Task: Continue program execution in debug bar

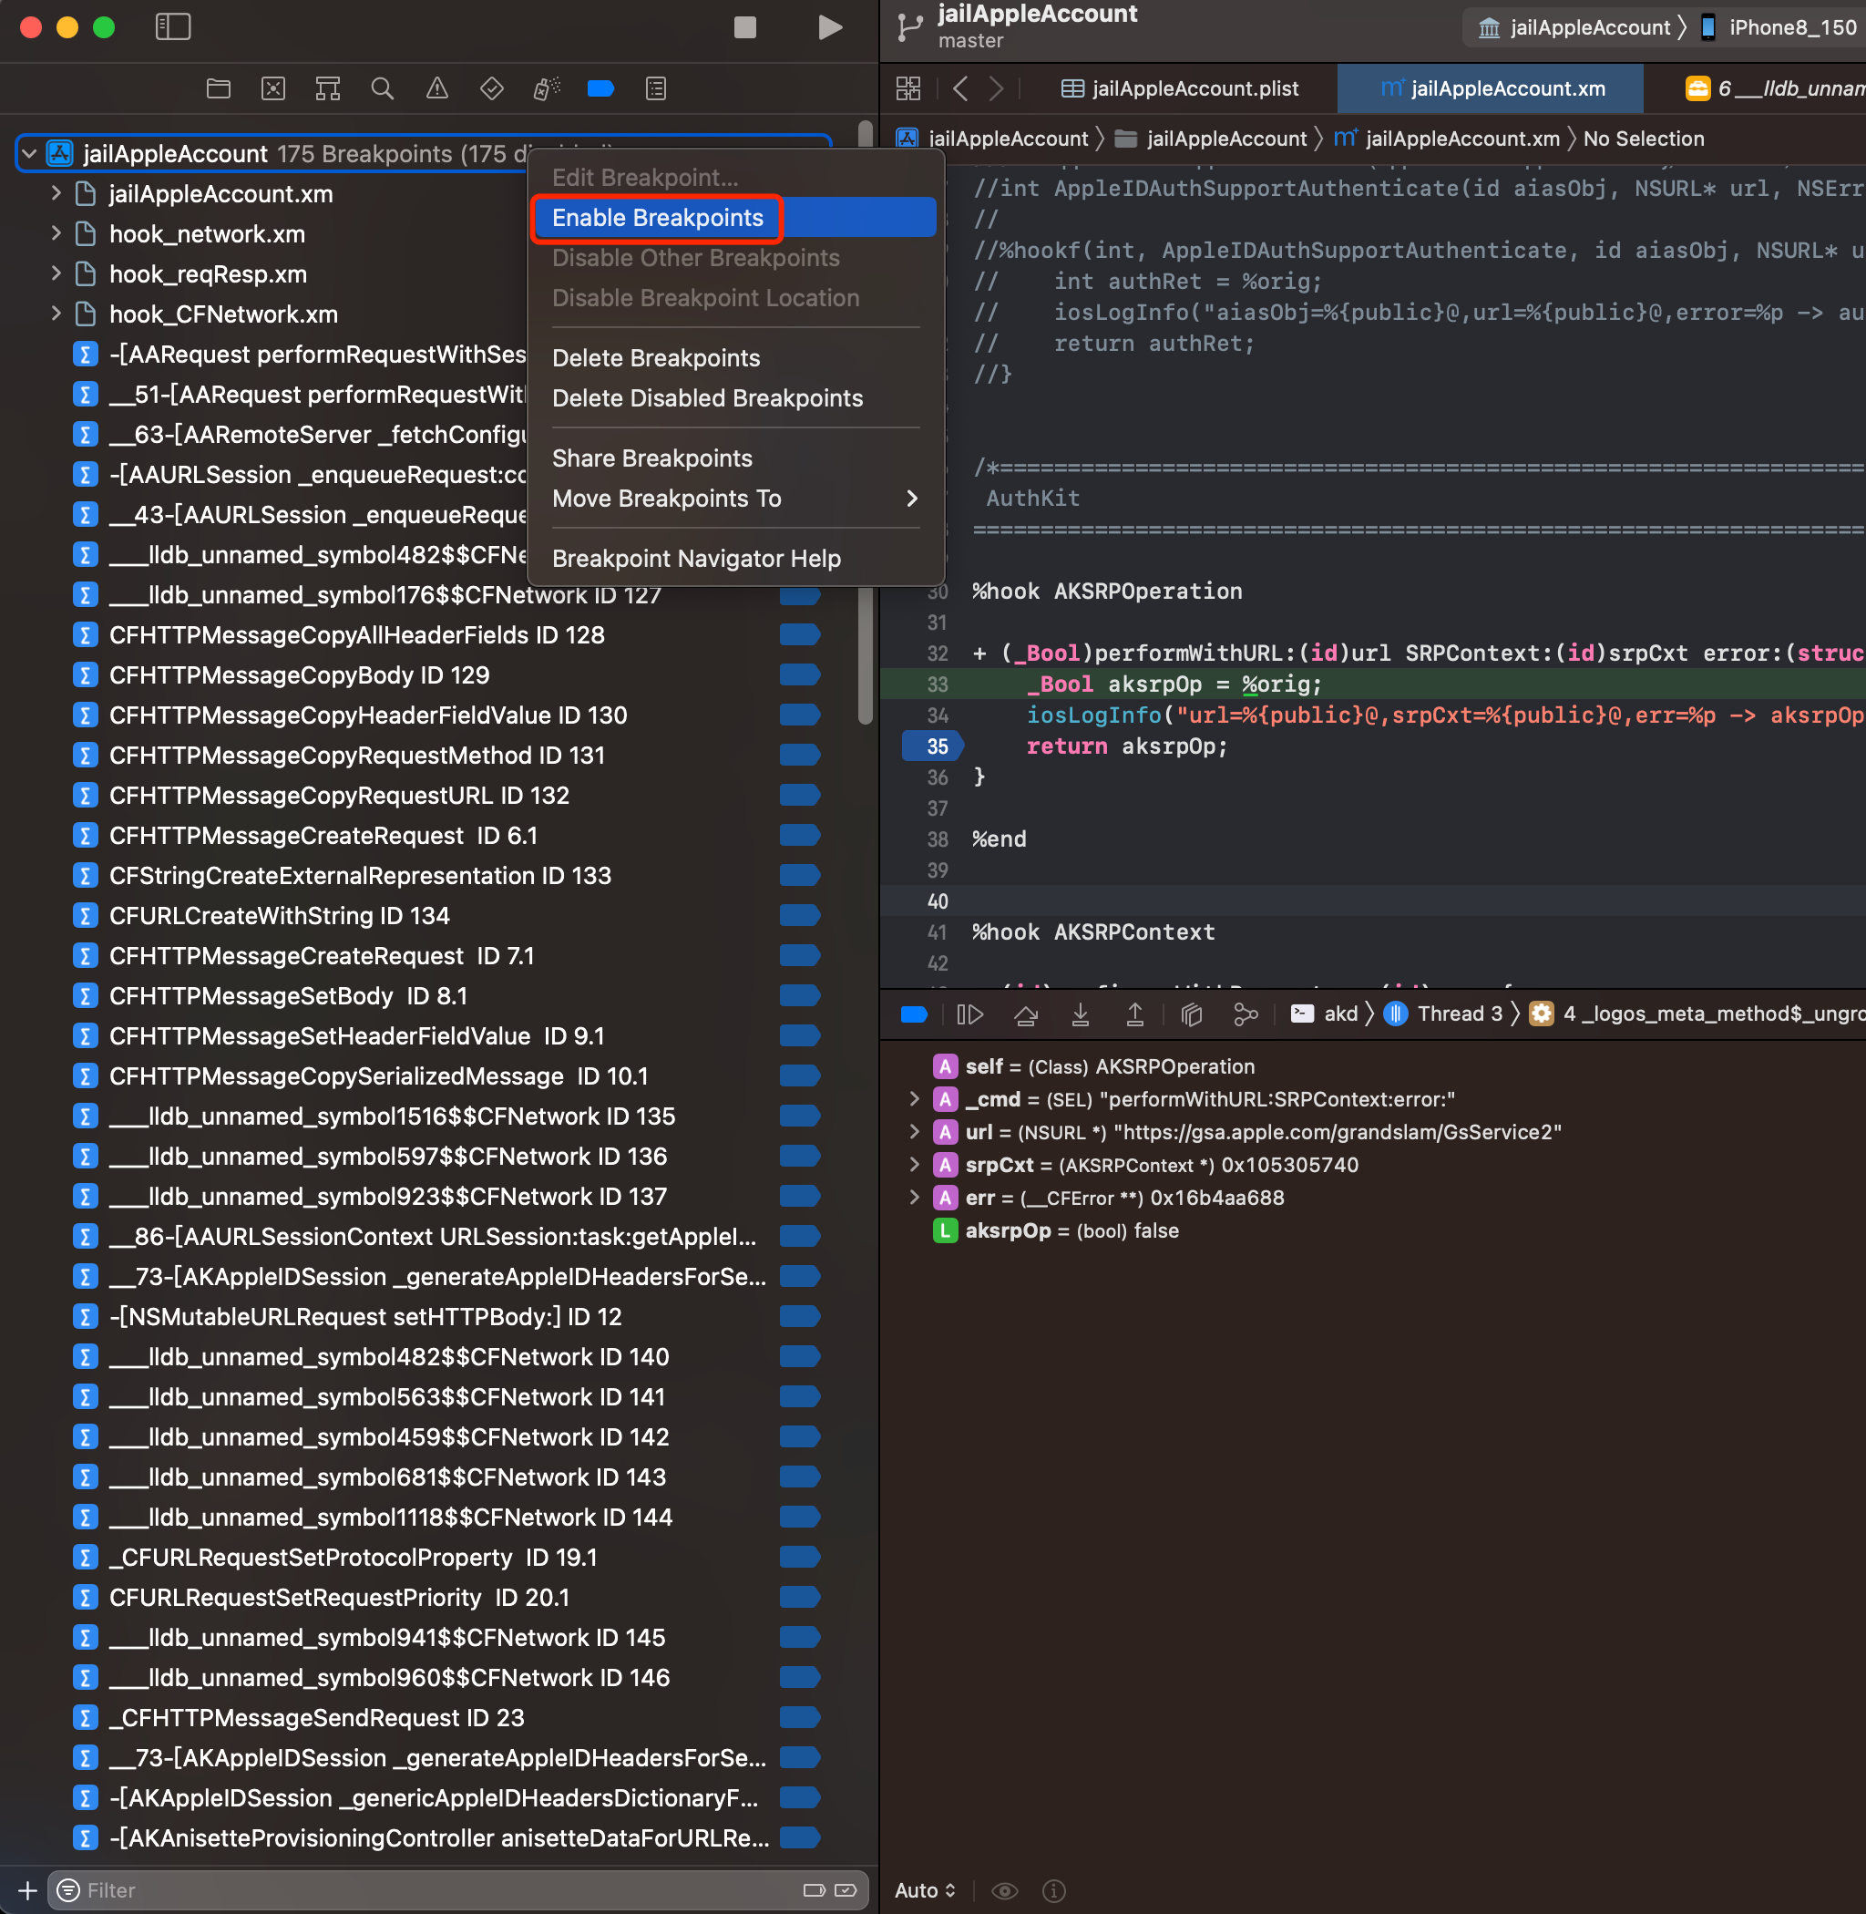Action: click(x=969, y=1014)
